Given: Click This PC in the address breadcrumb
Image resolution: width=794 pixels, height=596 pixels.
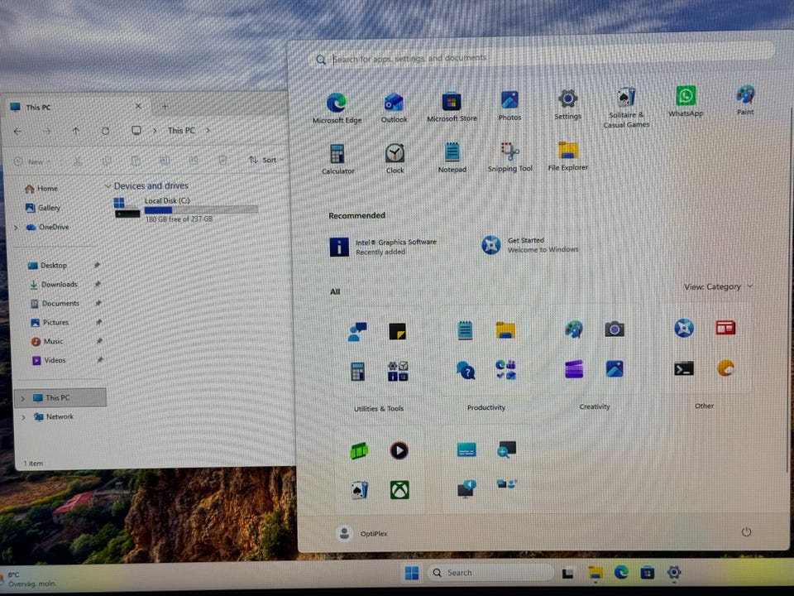Looking at the screenshot, I should pyautogui.click(x=181, y=130).
